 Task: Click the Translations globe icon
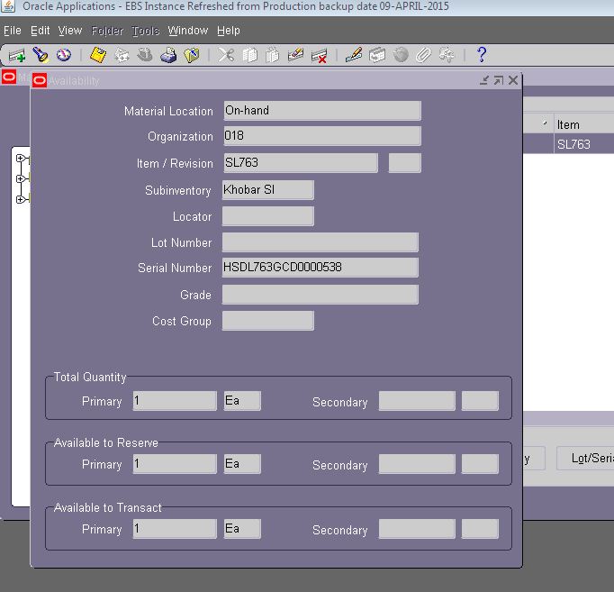click(401, 55)
